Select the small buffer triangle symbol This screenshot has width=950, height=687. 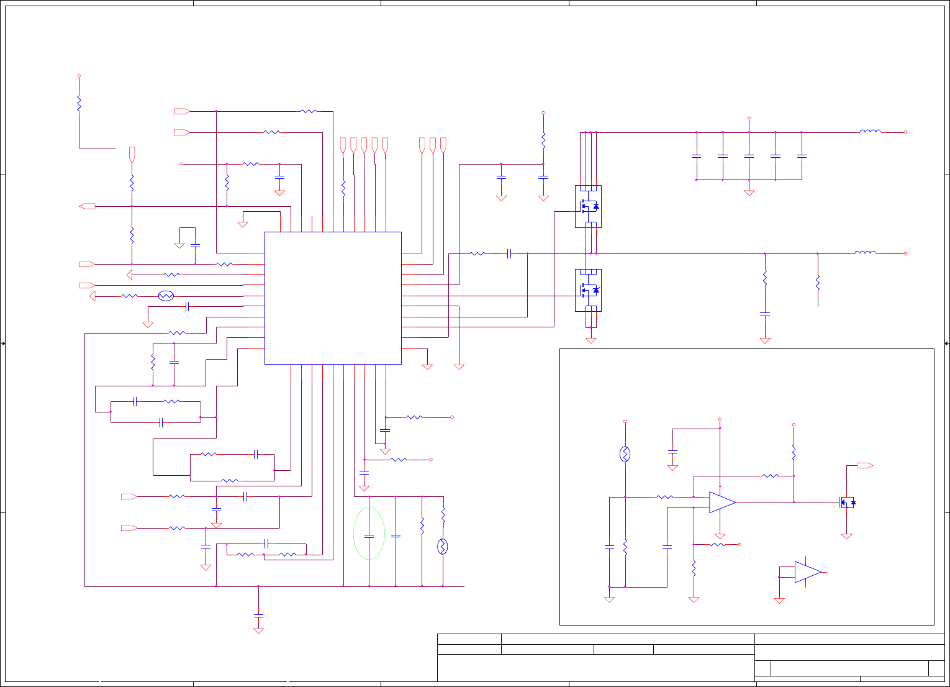(x=808, y=572)
